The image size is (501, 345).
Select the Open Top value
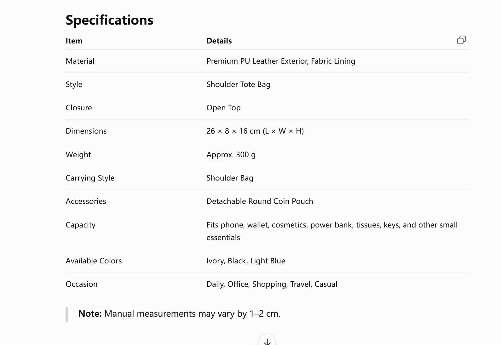tap(223, 108)
